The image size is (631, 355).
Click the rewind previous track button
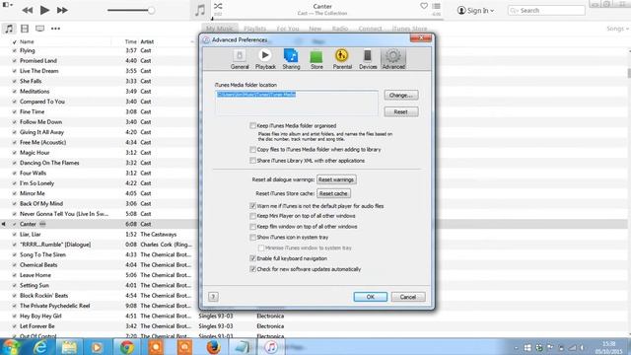coord(27,10)
